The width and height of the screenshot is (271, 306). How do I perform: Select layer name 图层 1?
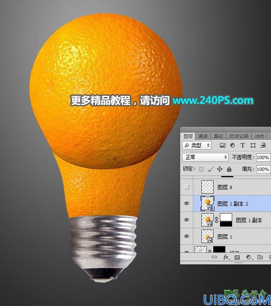pos(225,237)
